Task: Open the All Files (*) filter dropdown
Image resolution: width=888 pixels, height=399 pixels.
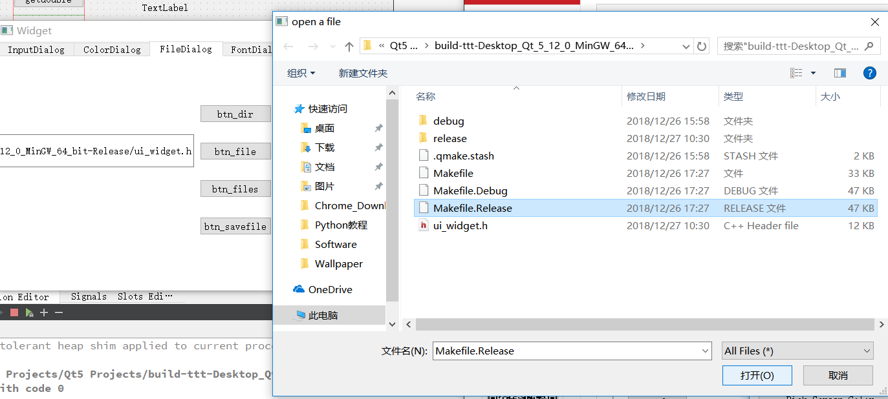Action: [x=797, y=351]
